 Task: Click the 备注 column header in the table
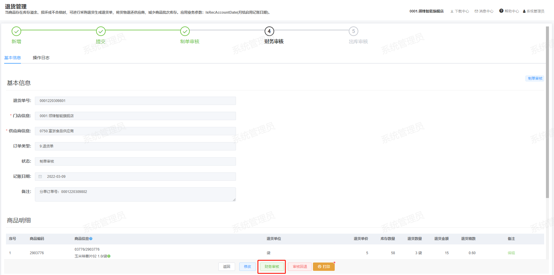[x=511, y=239]
